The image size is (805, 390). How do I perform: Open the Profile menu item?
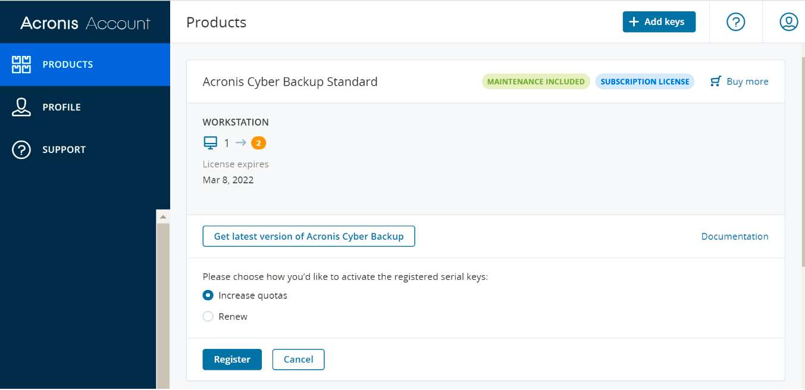click(61, 107)
